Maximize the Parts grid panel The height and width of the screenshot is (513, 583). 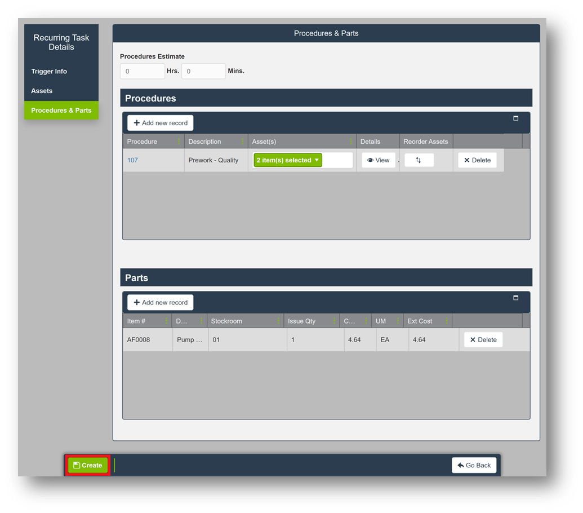(x=515, y=298)
